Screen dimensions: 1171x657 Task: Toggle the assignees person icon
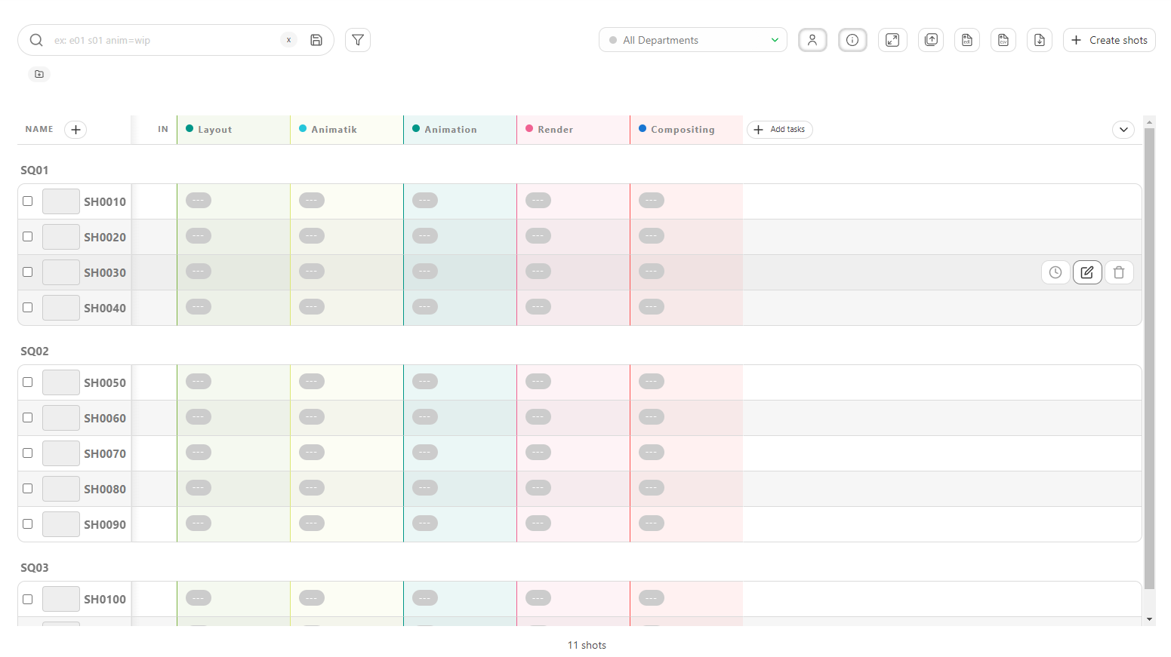(812, 40)
